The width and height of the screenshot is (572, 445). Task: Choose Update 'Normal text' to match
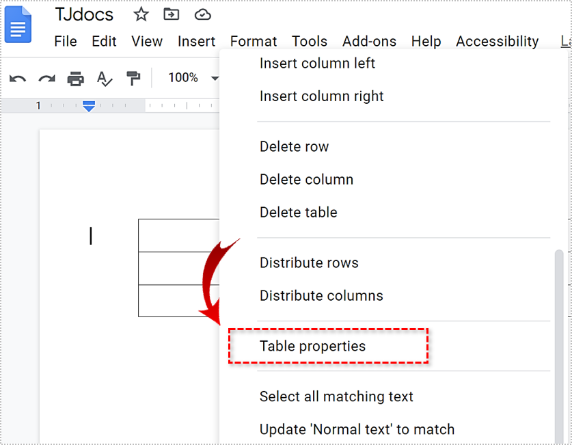click(357, 429)
